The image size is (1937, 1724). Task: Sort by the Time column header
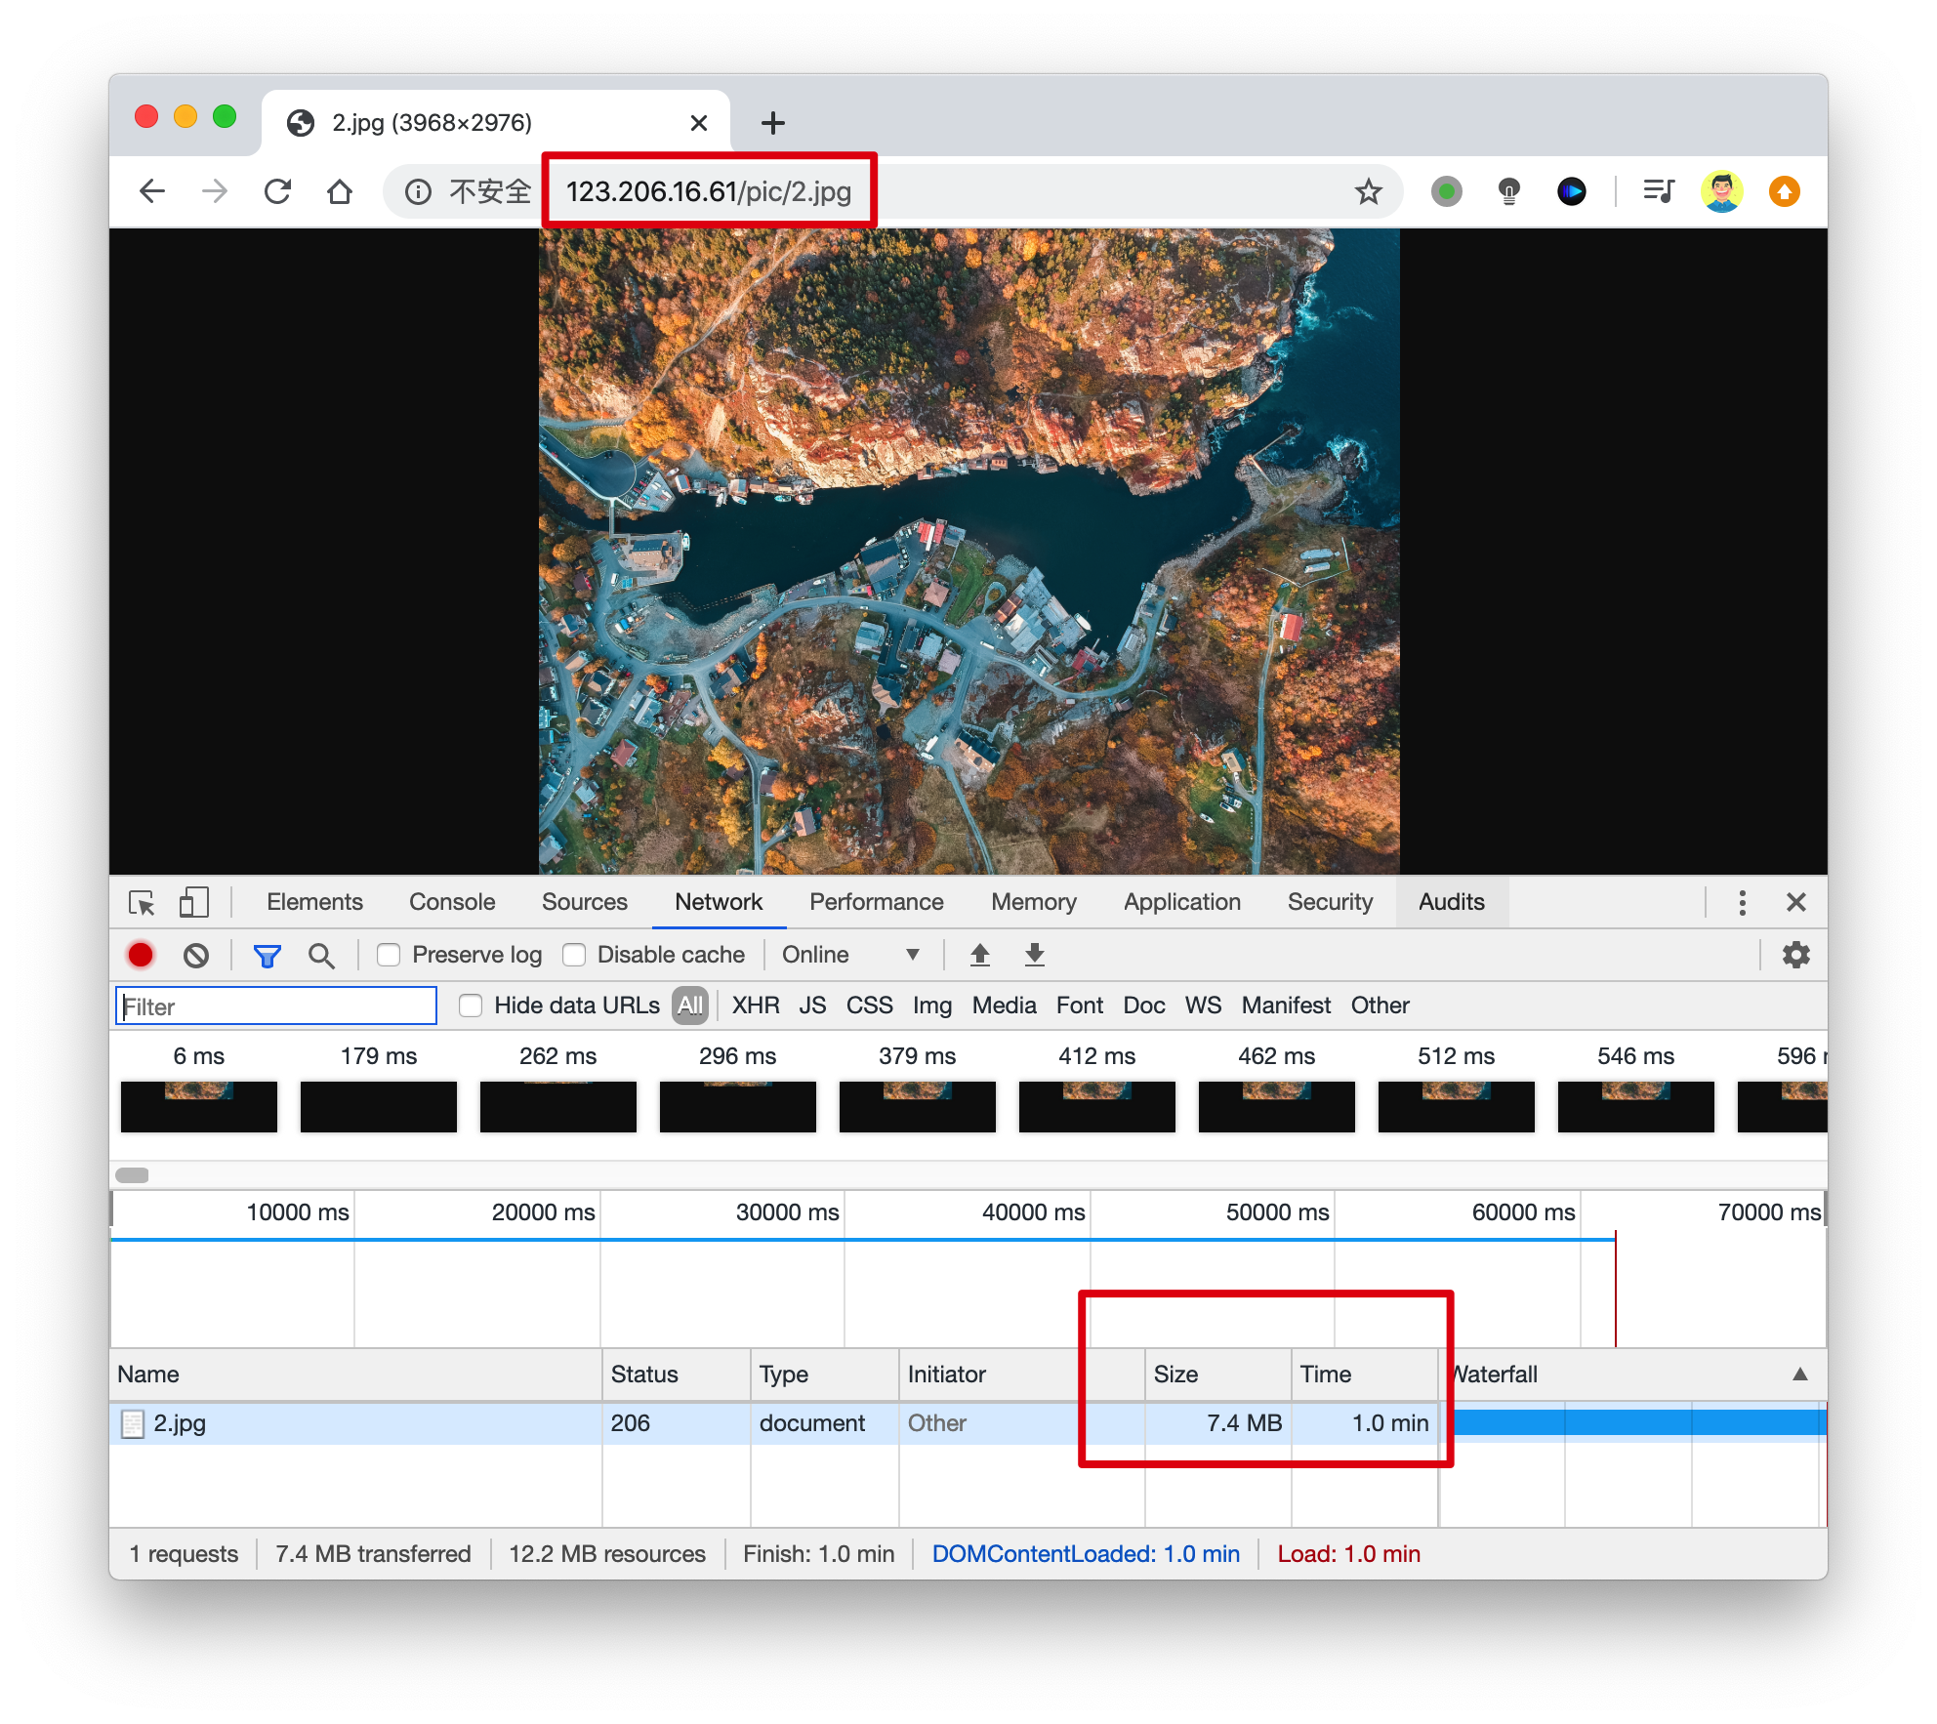click(1365, 1375)
